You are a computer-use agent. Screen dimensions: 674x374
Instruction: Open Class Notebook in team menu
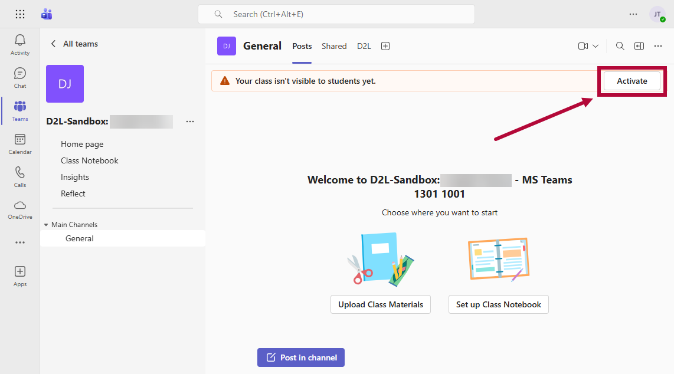[89, 160]
